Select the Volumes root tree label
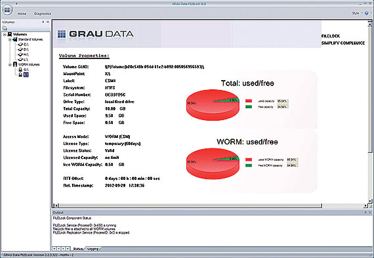 coord(20,34)
